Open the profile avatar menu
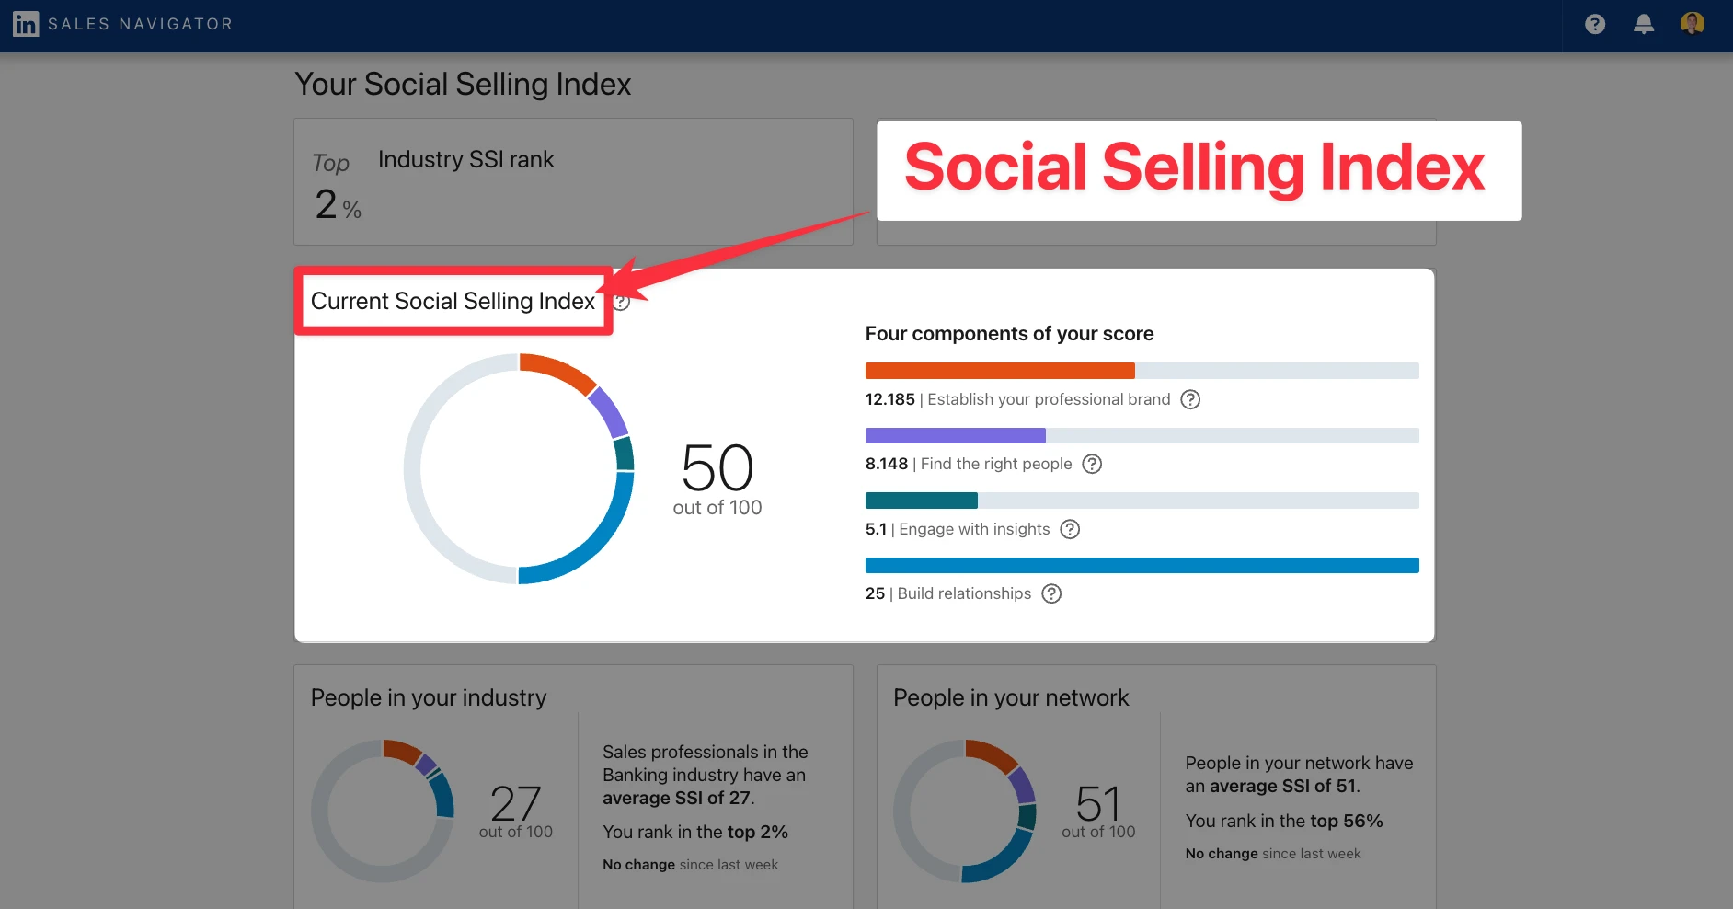 pos(1693,24)
